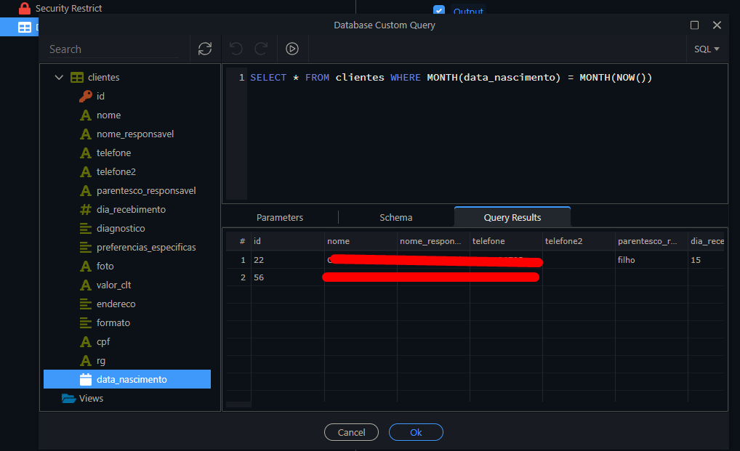Click the Ok button
Viewport: 740px width, 451px height.
[416, 432]
